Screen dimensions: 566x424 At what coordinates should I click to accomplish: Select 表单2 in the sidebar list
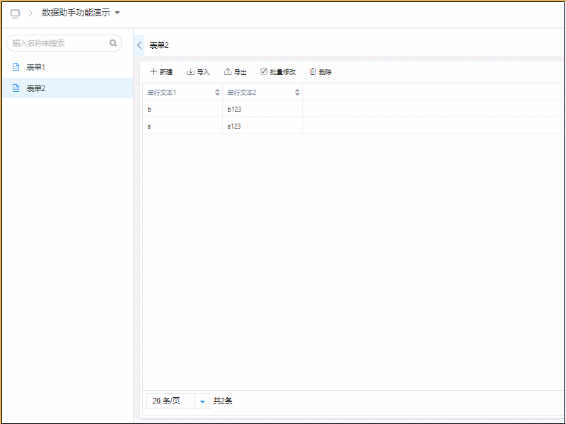click(x=35, y=88)
